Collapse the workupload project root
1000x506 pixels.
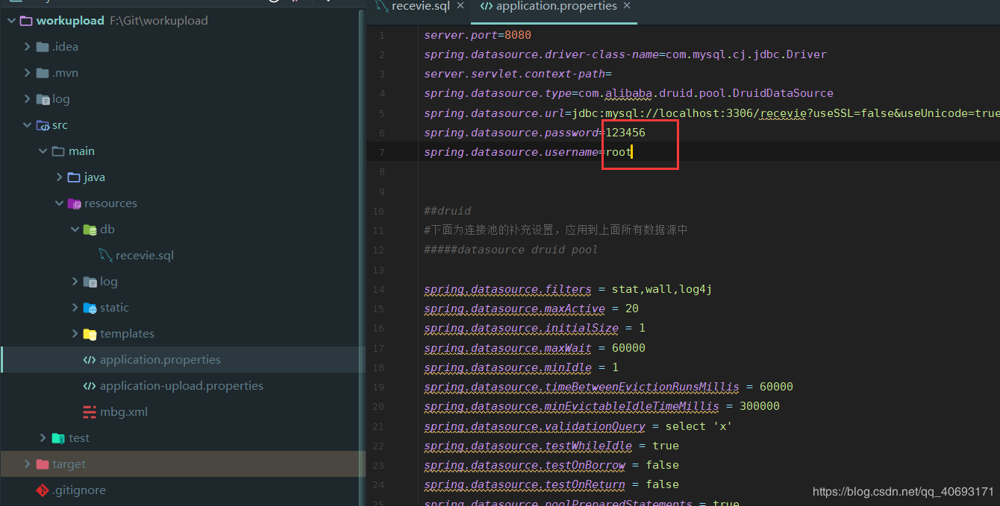point(11,21)
